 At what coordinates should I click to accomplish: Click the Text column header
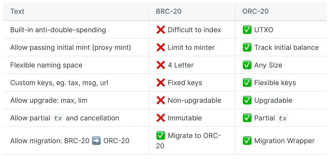pyautogui.click(x=76, y=11)
